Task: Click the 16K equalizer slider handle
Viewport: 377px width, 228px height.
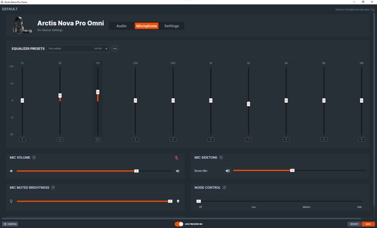Action: click(x=362, y=100)
